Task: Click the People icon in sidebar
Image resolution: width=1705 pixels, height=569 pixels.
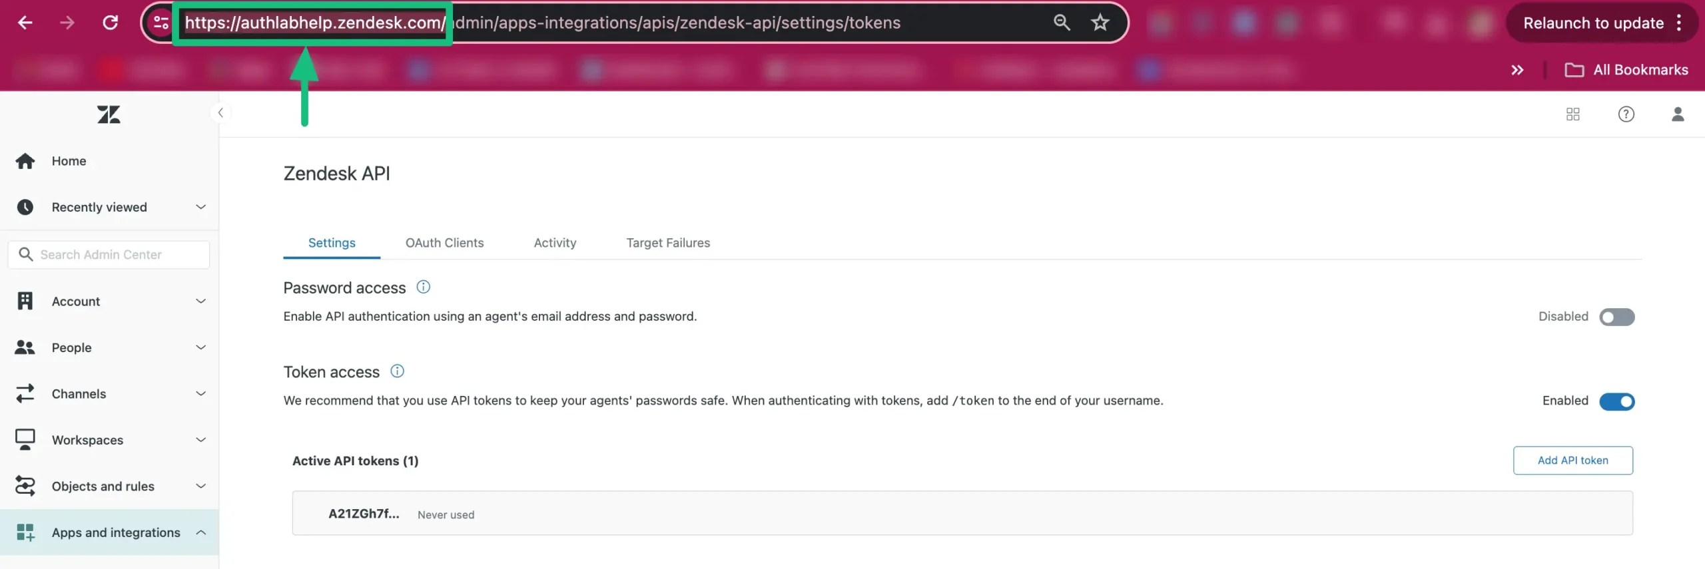Action: pos(25,347)
